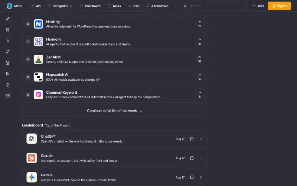Open Harmony logo thumbnail
This screenshot has height=186, width=297.
coord(39,42)
